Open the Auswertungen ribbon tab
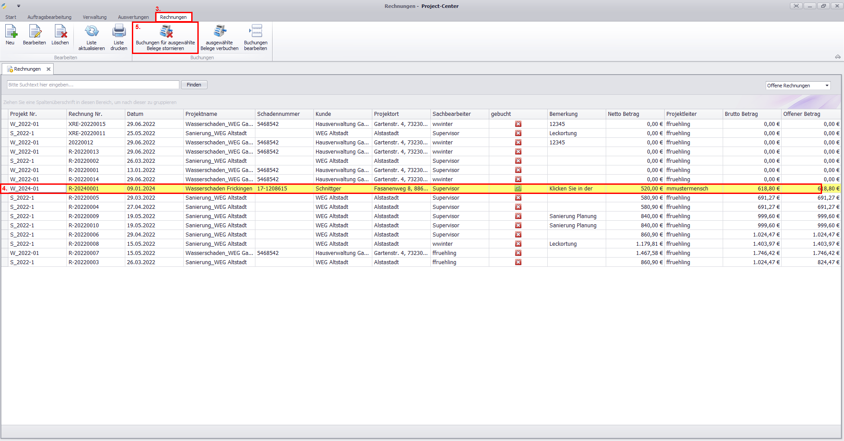 pos(133,17)
